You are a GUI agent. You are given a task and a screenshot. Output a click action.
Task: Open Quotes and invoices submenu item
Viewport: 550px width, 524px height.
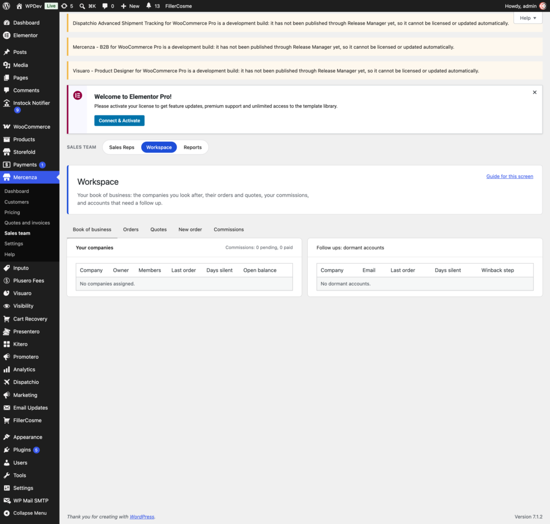coord(27,223)
